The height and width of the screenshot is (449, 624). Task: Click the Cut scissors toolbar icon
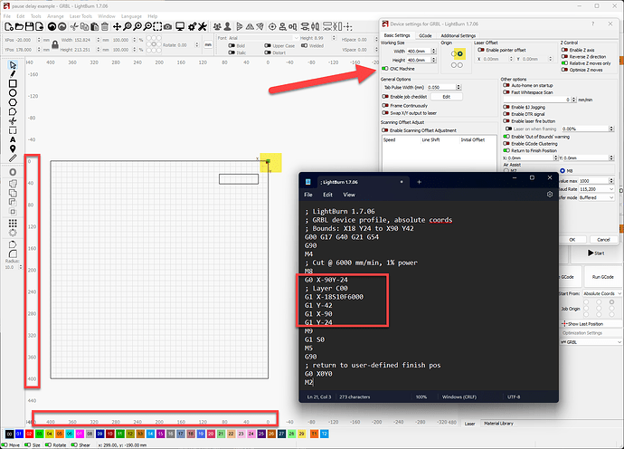pyautogui.click(x=74, y=26)
